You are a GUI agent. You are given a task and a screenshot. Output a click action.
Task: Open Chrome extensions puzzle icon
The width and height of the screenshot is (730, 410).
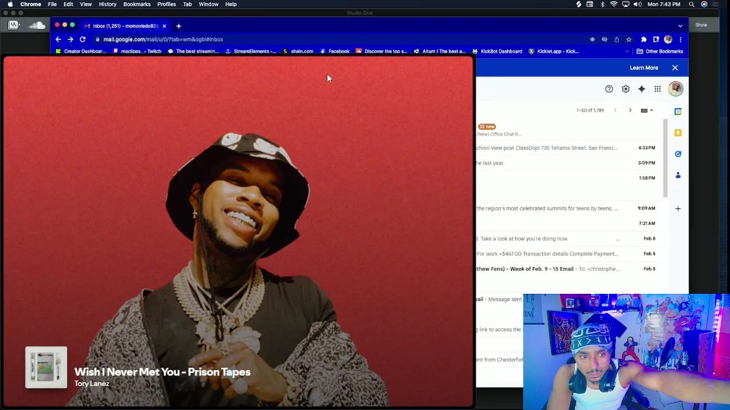point(644,39)
